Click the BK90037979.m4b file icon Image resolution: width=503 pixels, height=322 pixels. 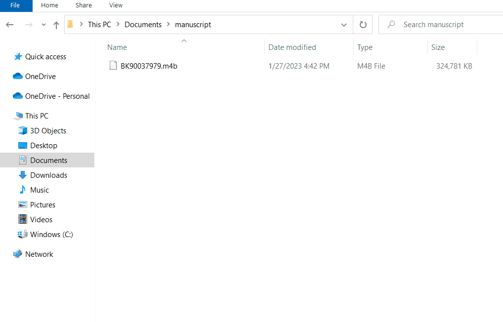point(113,66)
